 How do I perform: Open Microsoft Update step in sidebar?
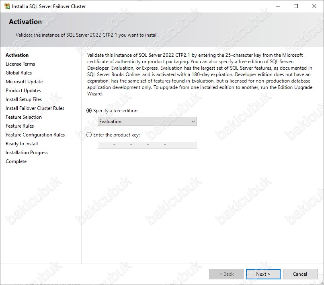(x=24, y=82)
